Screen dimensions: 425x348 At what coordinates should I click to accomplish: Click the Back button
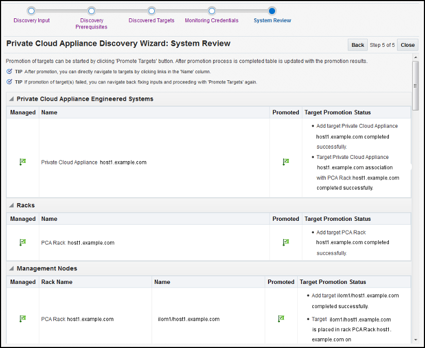tap(358, 45)
